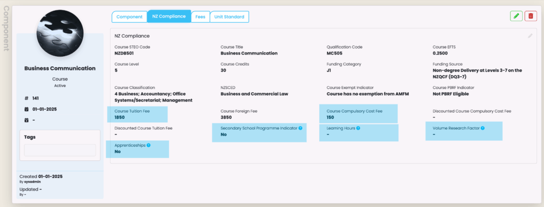Click the Active status text under Course
This screenshot has width=544, height=207.
tap(60, 85)
